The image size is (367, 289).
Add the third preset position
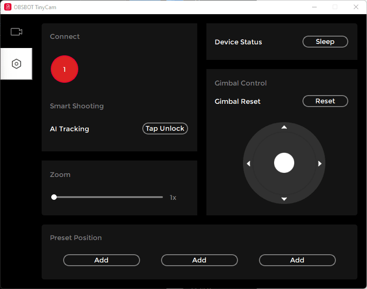coord(297,260)
